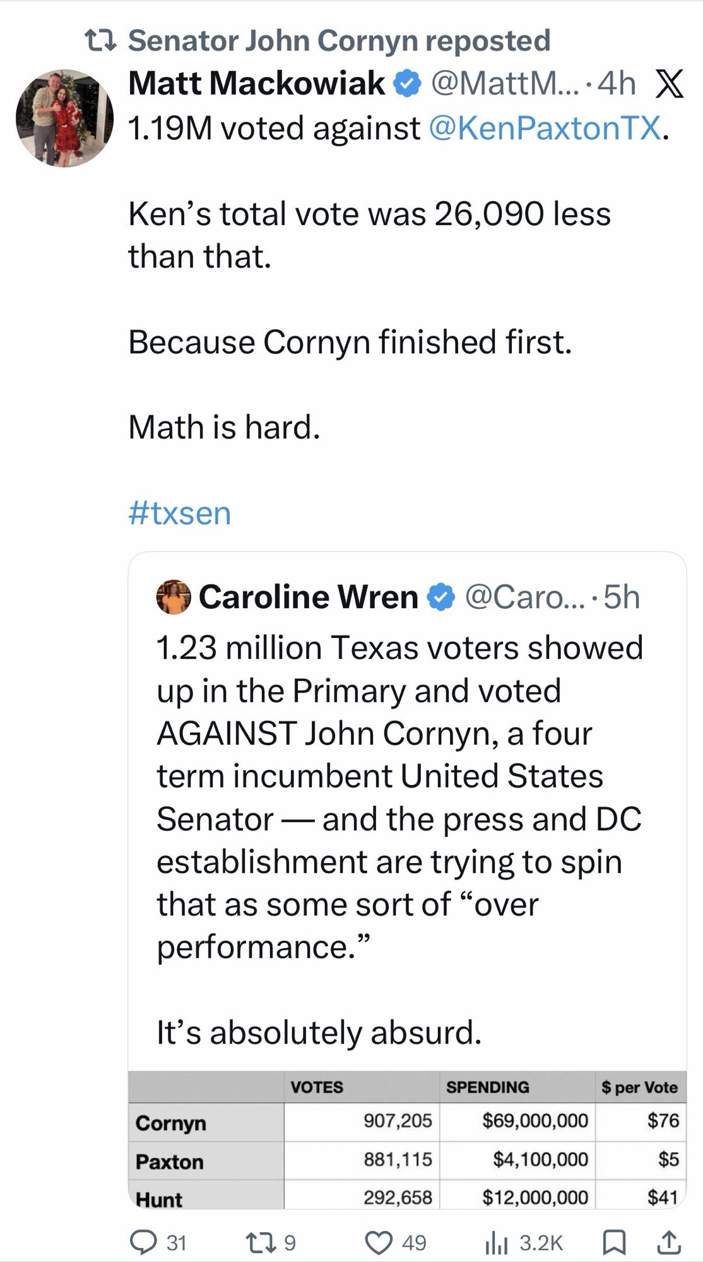Open Senator John Cornyn reposted label
Viewport: 703px width, 1262px height.
click(339, 40)
